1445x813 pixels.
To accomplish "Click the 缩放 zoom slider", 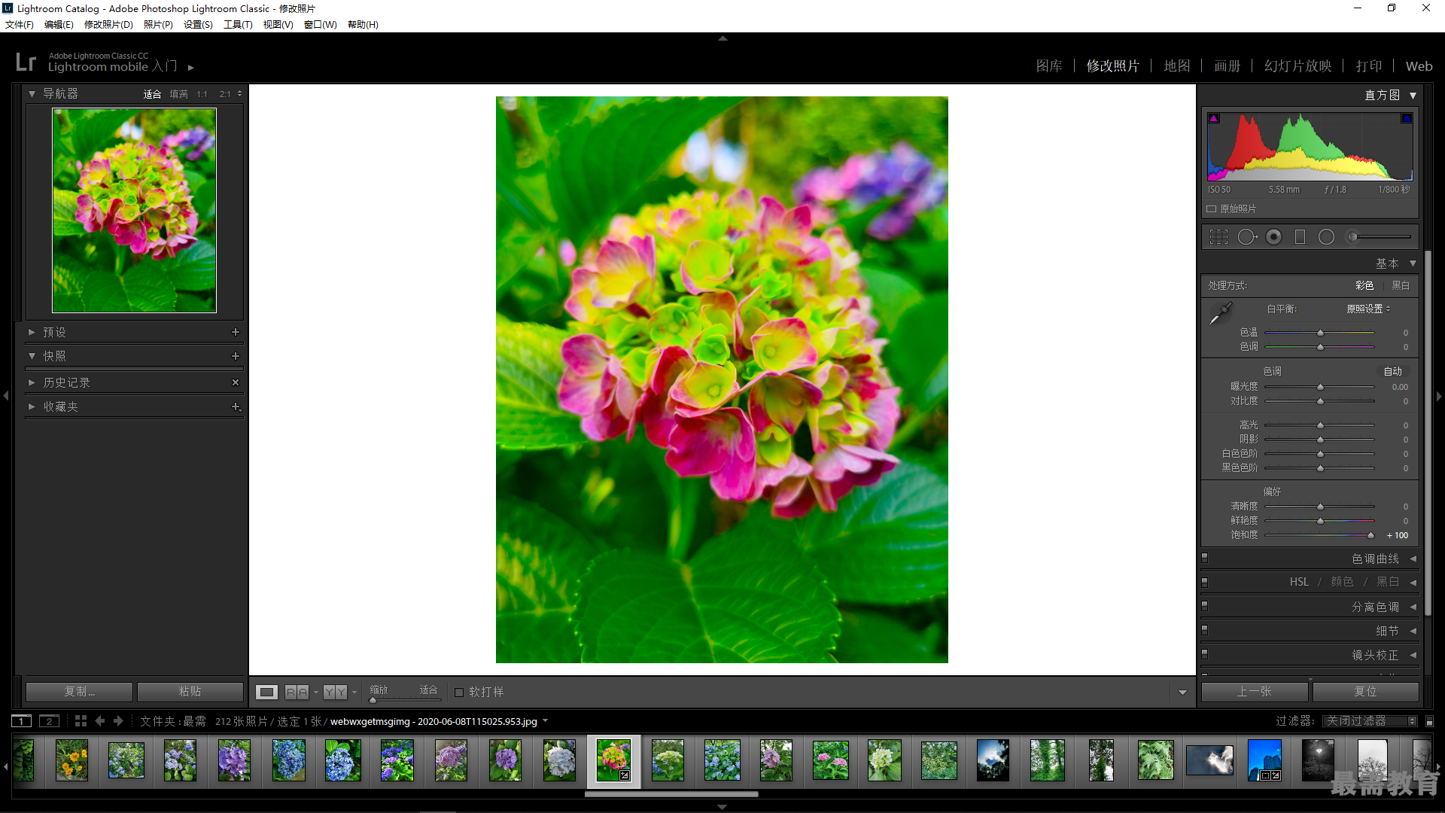I will (404, 700).
